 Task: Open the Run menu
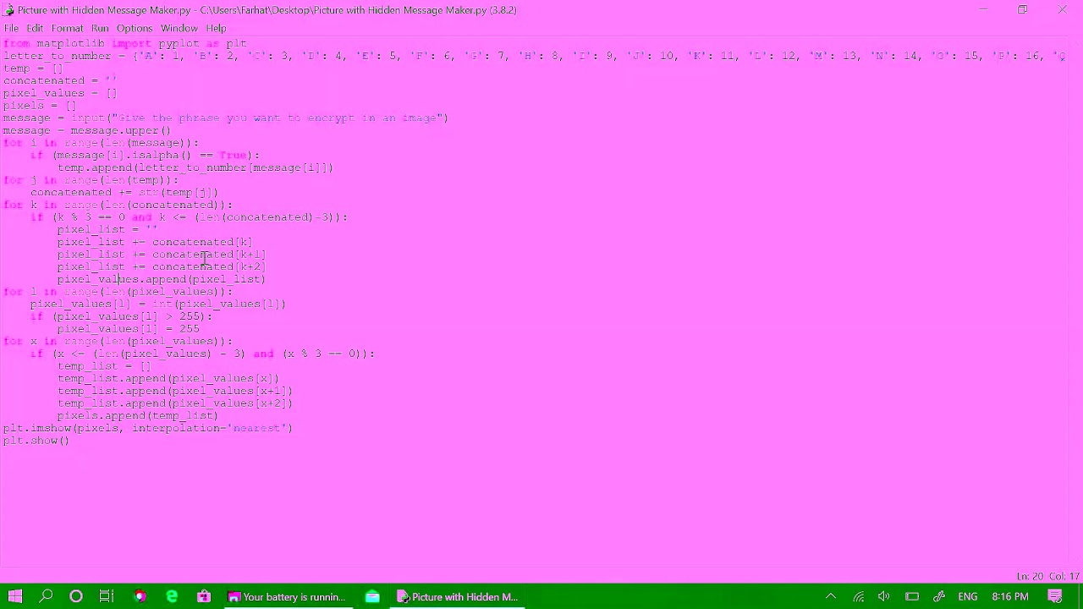[100, 28]
